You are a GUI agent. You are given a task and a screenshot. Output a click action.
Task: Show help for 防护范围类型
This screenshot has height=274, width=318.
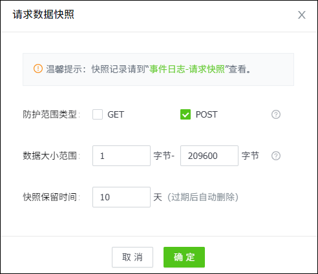click(276, 114)
